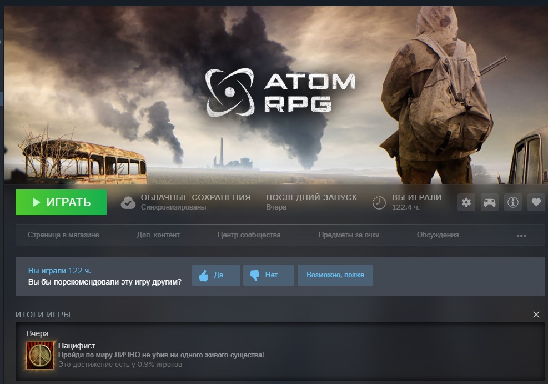
Task: Open the Пацифист achievement icon
Action: pyautogui.click(x=40, y=356)
